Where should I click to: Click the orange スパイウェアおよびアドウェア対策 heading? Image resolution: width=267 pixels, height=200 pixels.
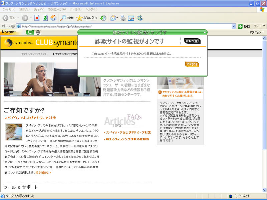pos(30,118)
